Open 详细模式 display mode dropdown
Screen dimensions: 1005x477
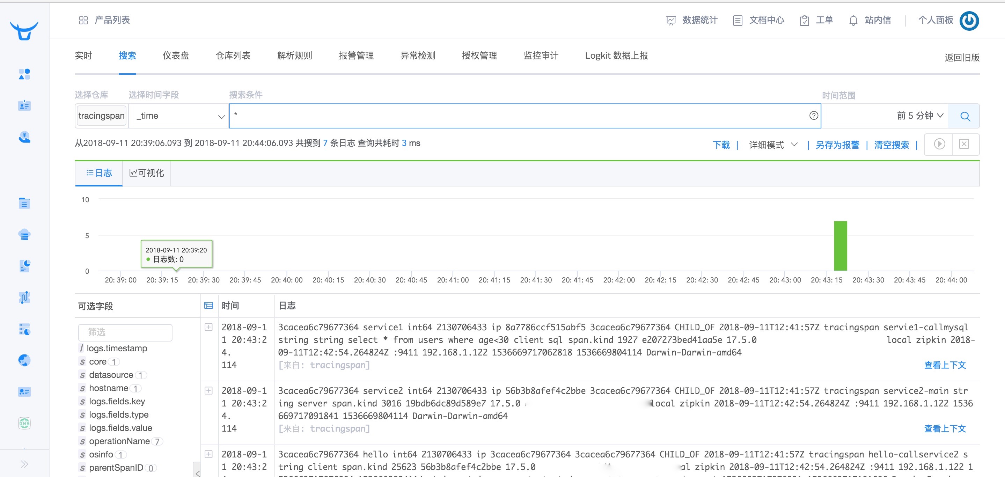773,145
